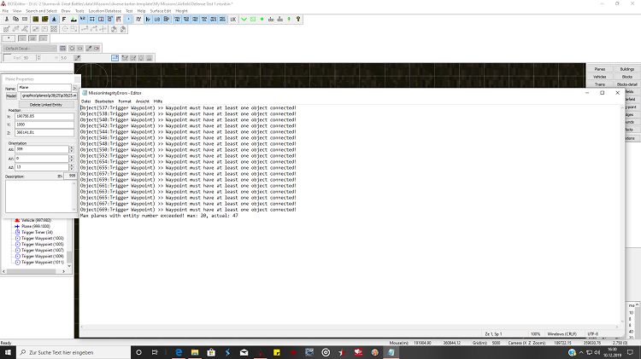Screen dimensions: 641x359
Task: Click the green outlined rectangle toolbar icon
Action: pos(253,19)
